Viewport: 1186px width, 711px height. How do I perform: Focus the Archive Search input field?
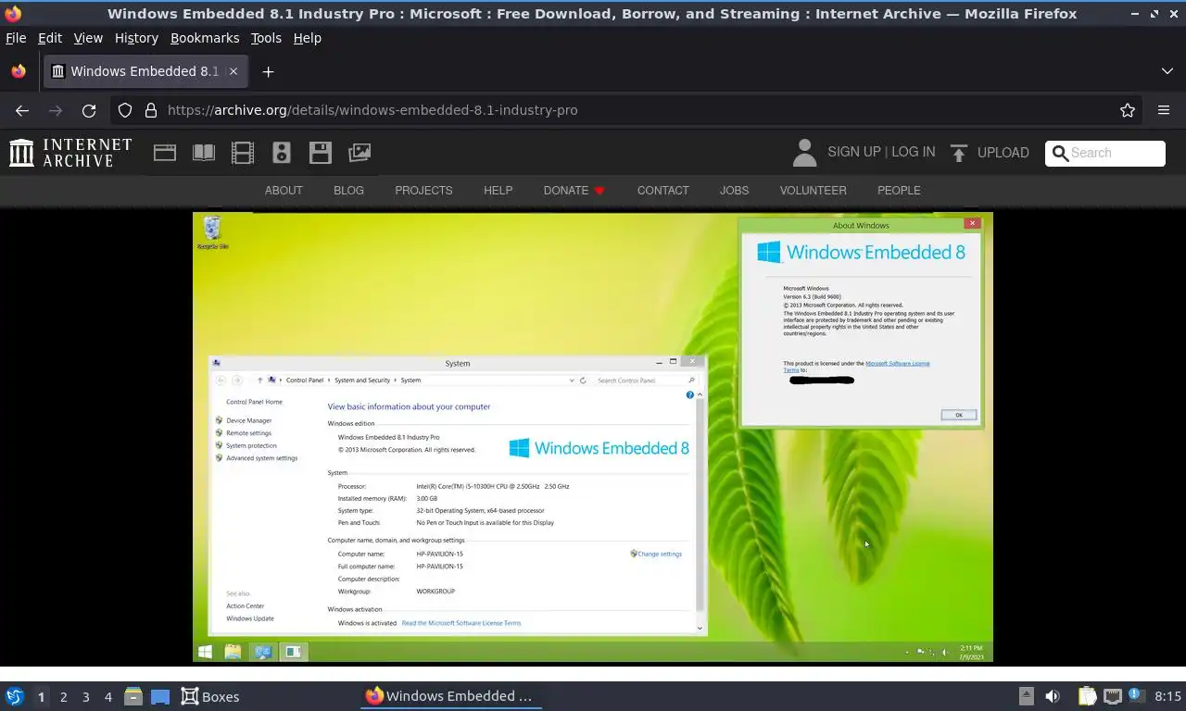coord(1105,153)
